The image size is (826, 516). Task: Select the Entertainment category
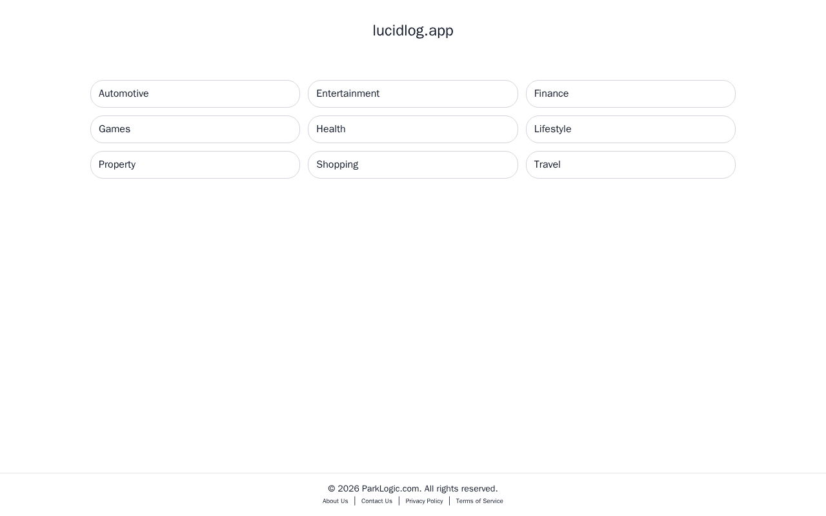pyautogui.click(x=412, y=94)
